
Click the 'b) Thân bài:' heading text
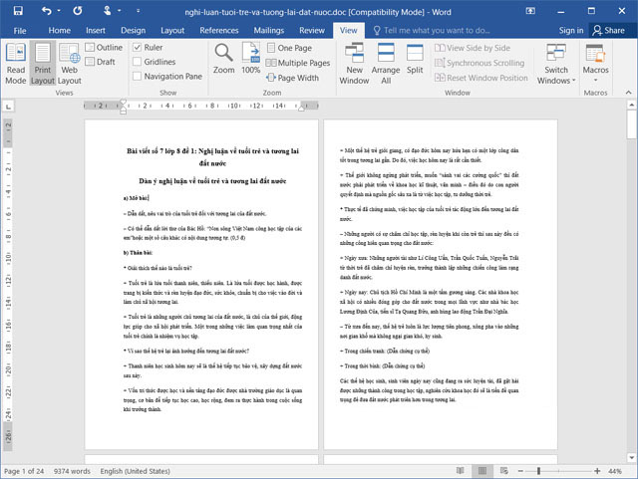click(138, 253)
